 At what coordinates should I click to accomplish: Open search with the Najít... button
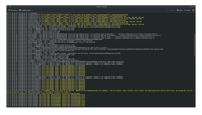pyautogui.click(x=188, y=10)
